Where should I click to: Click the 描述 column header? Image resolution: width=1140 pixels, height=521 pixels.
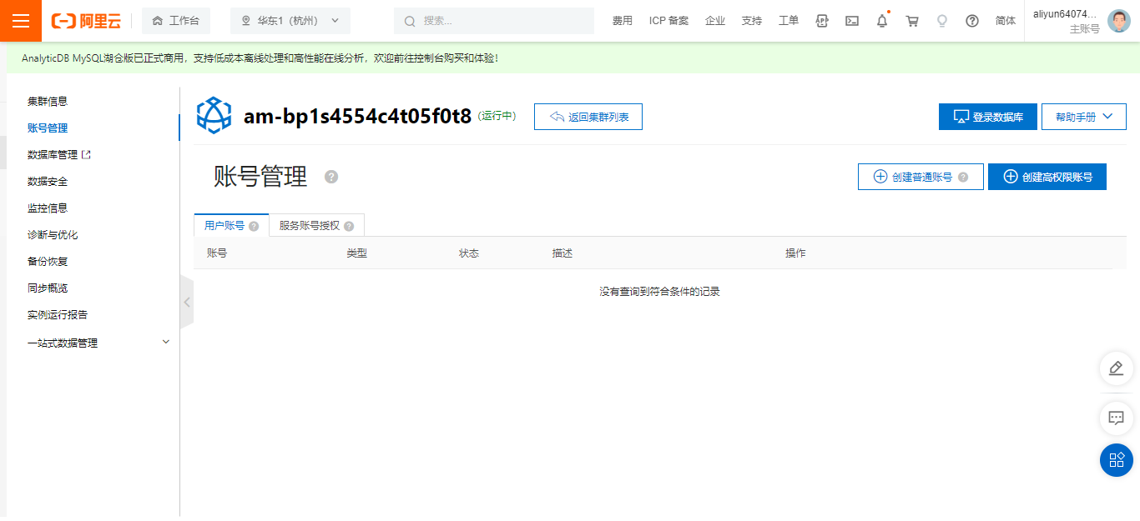click(562, 253)
